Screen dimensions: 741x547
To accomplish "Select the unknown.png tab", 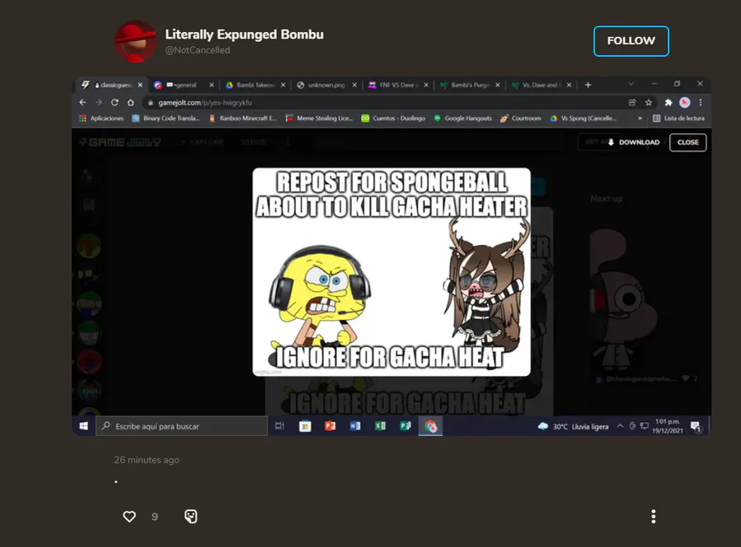I will 327,85.
